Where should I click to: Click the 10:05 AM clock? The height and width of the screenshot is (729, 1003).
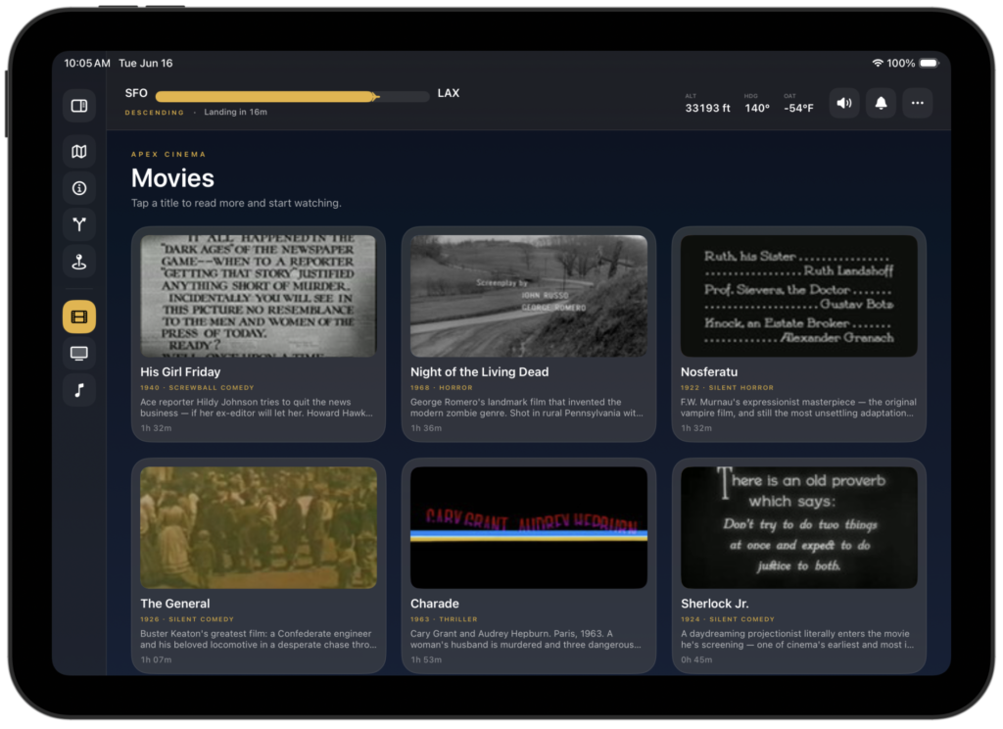pos(87,64)
